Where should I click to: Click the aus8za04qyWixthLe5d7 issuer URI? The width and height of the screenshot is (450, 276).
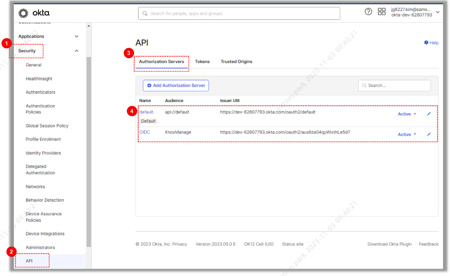(285, 132)
